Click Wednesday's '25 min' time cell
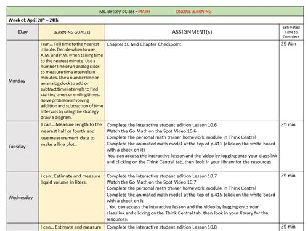Viewport: 308px width, 231px height. pyautogui.click(x=288, y=176)
